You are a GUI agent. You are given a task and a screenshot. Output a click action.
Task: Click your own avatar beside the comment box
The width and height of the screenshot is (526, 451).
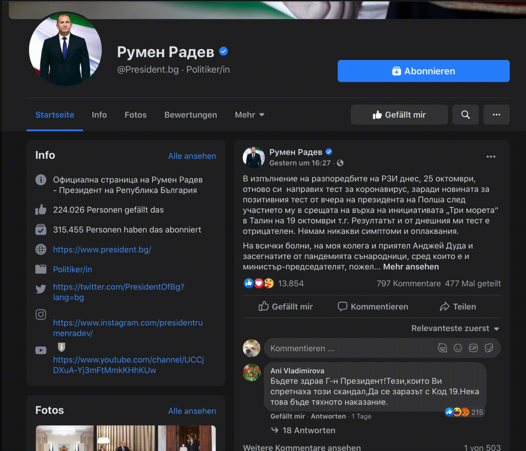click(x=252, y=348)
